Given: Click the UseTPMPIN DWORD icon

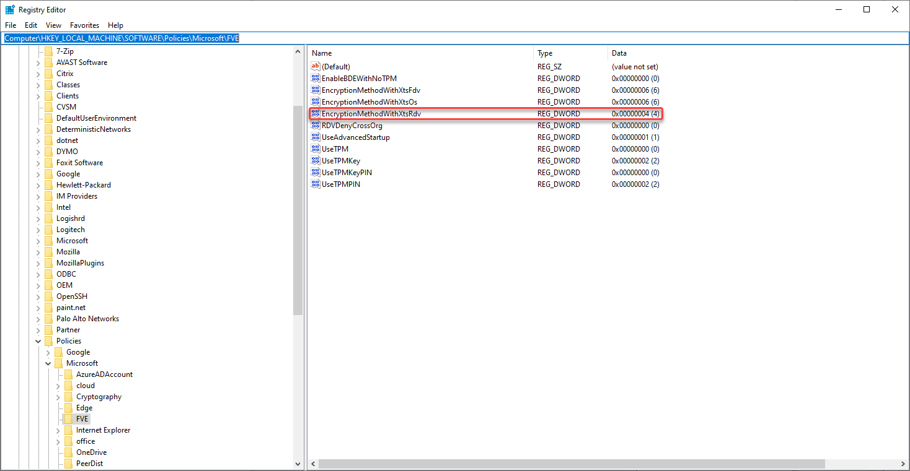Looking at the screenshot, I should (x=316, y=184).
